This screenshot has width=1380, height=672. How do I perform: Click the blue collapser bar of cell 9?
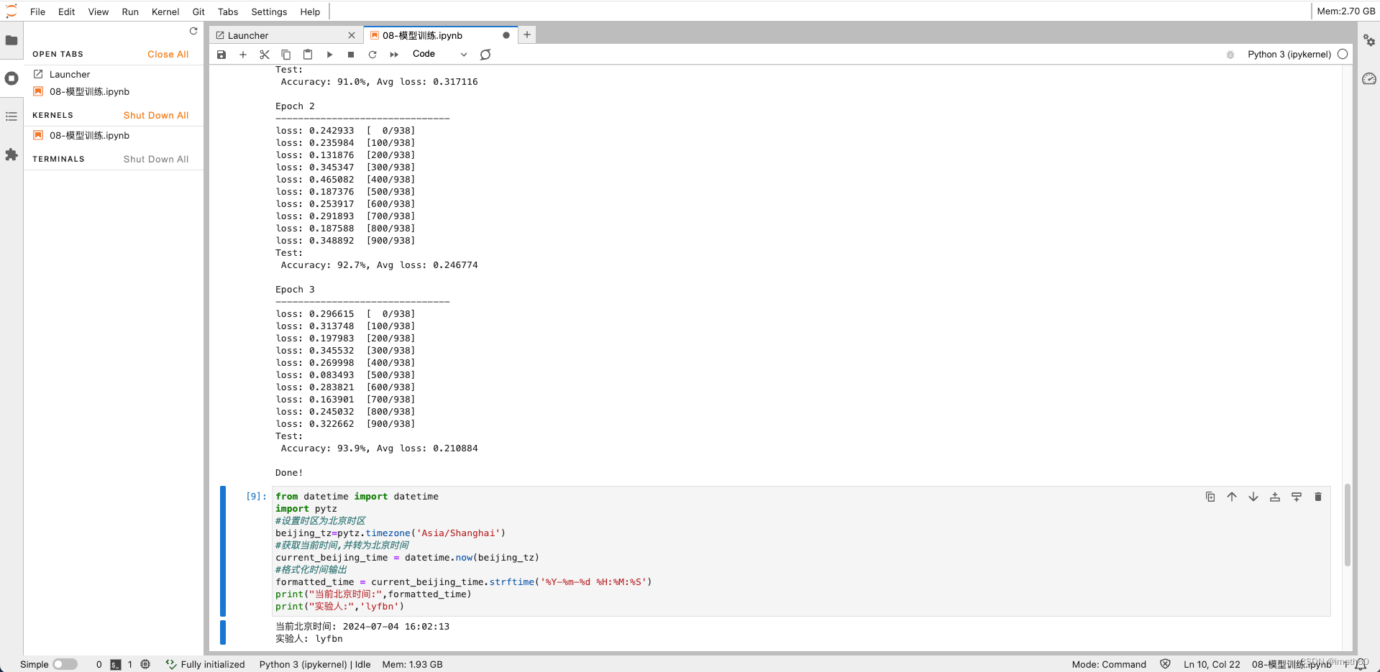[x=223, y=551]
